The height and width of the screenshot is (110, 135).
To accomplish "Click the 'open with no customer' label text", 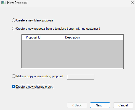I will click(x=83, y=29).
